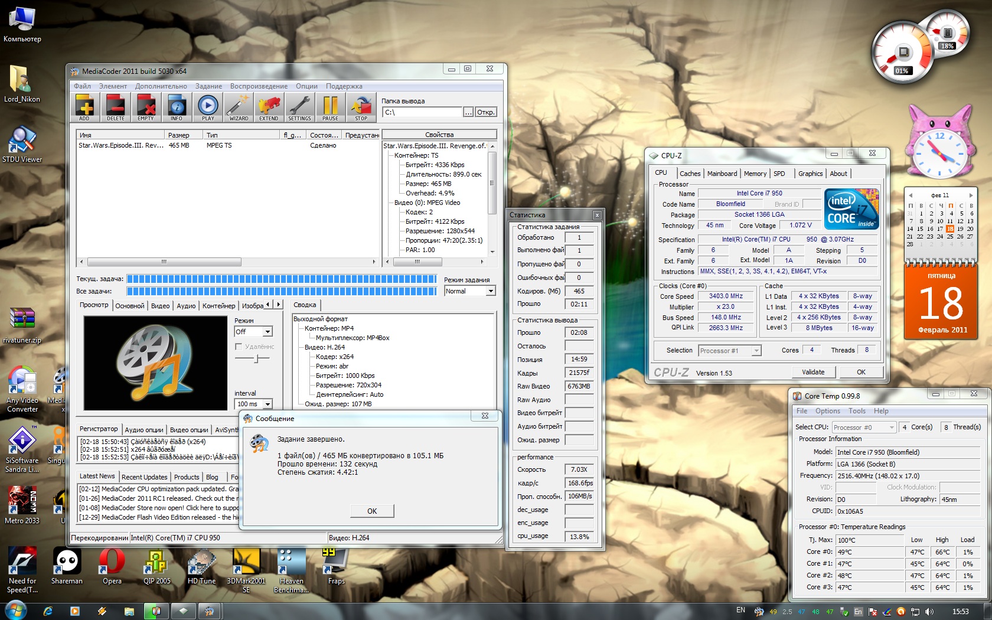Click OK in the Сообщение dialog
Viewport: 992px width, 620px height.
372,511
